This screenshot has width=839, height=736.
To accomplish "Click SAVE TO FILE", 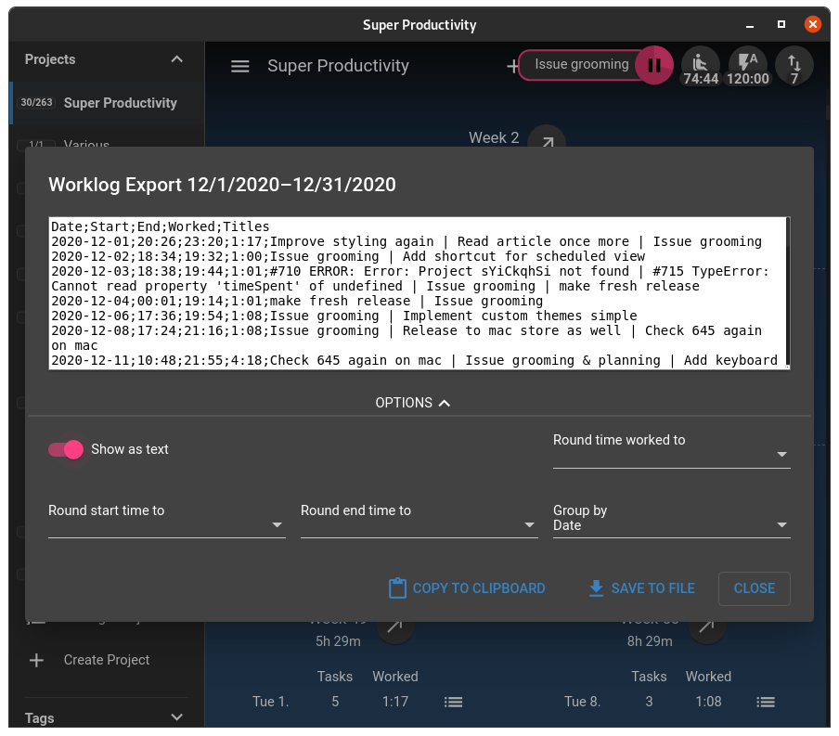I will click(640, 588).
